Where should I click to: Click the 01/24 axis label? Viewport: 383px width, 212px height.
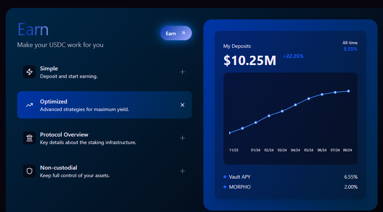point(256,150)
